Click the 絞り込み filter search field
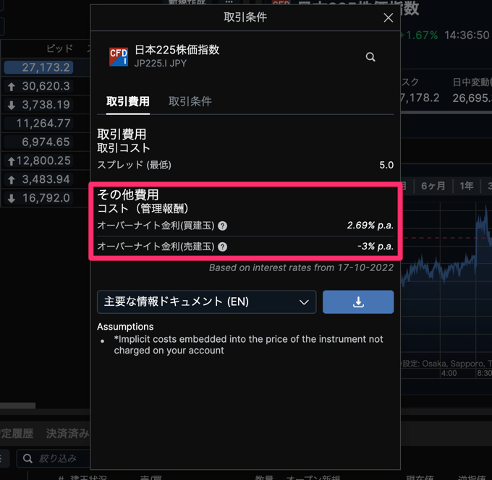Viewport: 492px width, 480px height. (54, 458)
